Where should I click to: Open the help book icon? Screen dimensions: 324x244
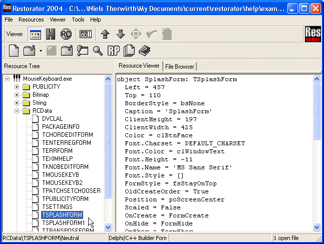point(144,51)
